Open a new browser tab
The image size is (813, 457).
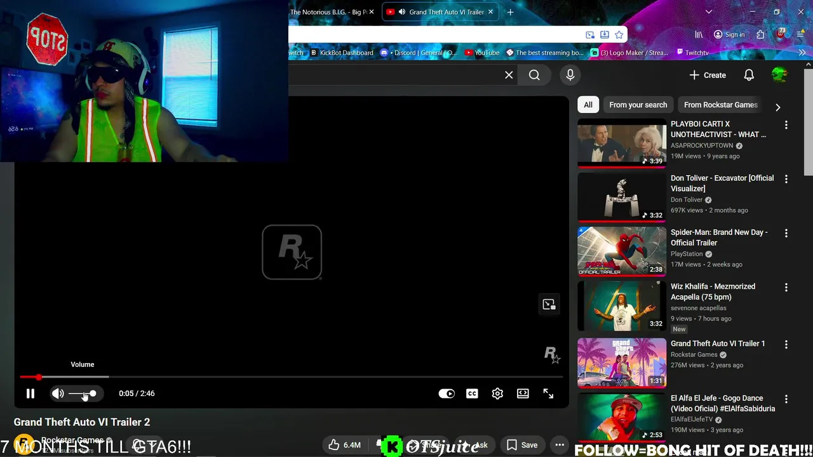(x=510, y=12)
